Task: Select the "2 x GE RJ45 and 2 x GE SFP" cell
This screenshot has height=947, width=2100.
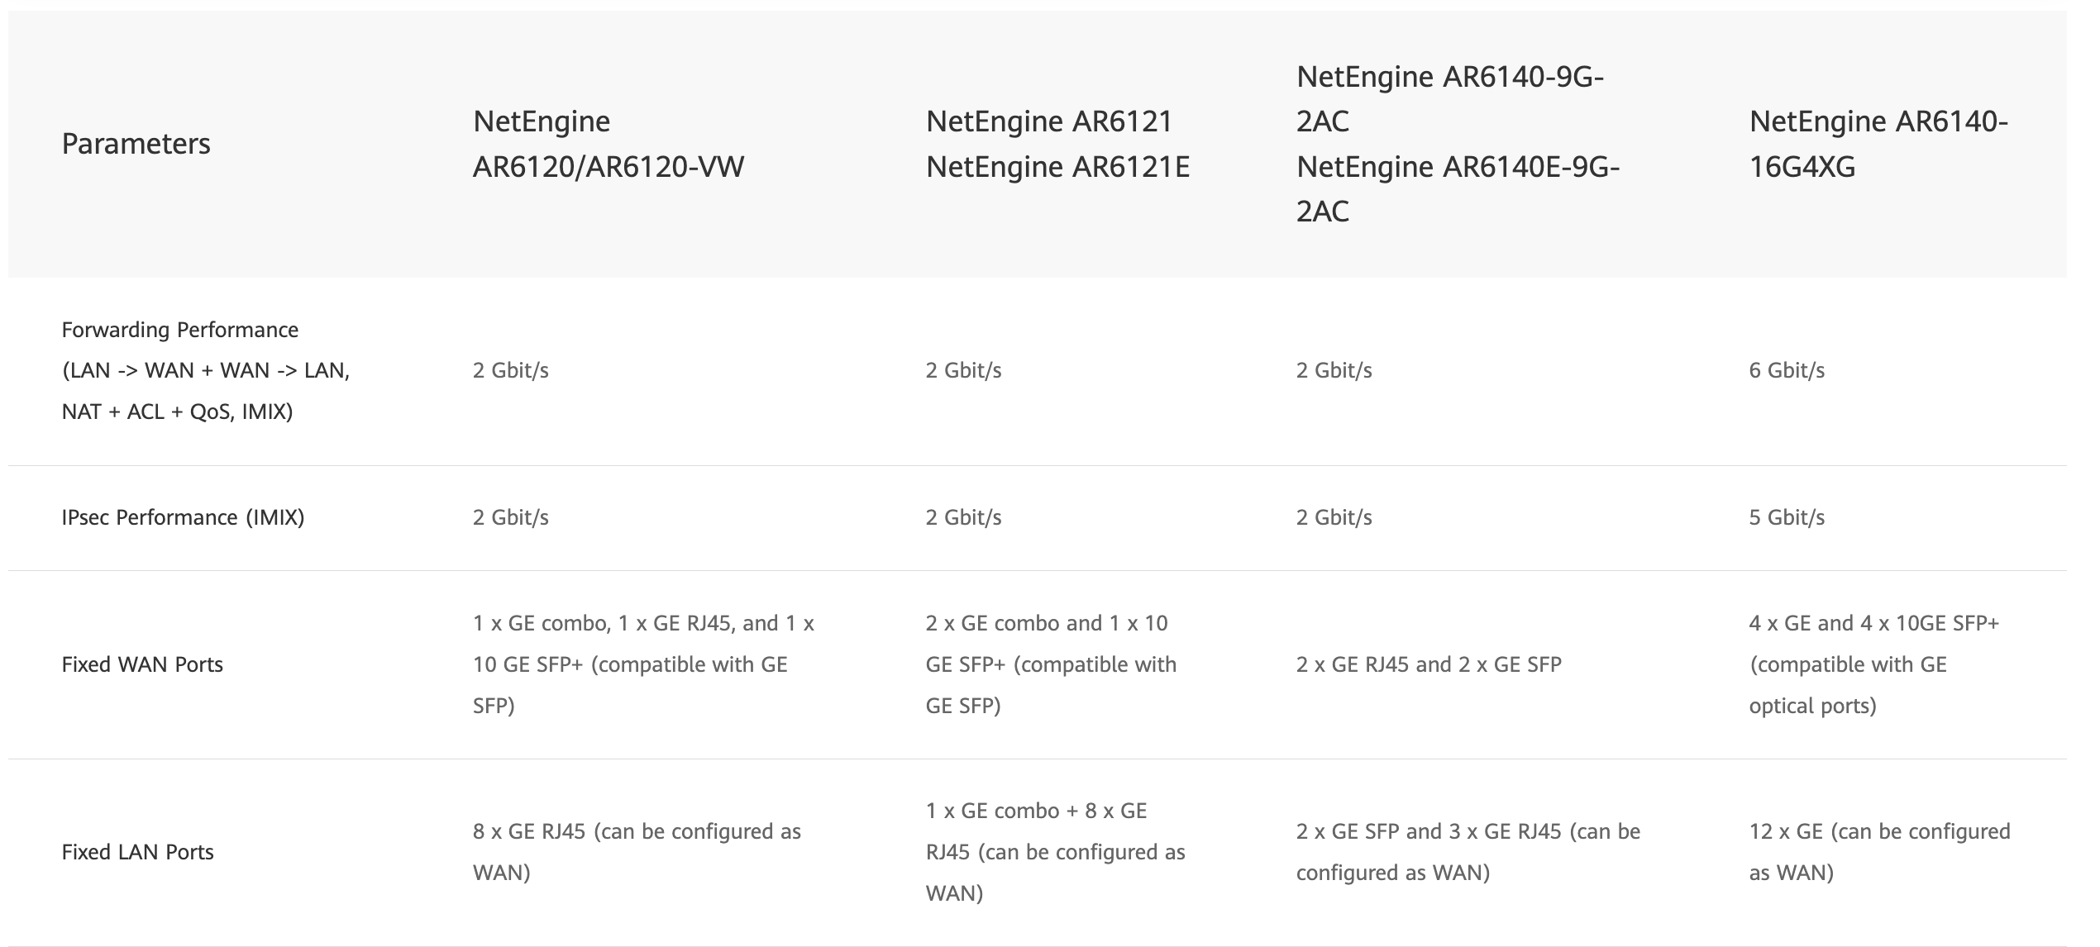Action: pos(1428,664)
